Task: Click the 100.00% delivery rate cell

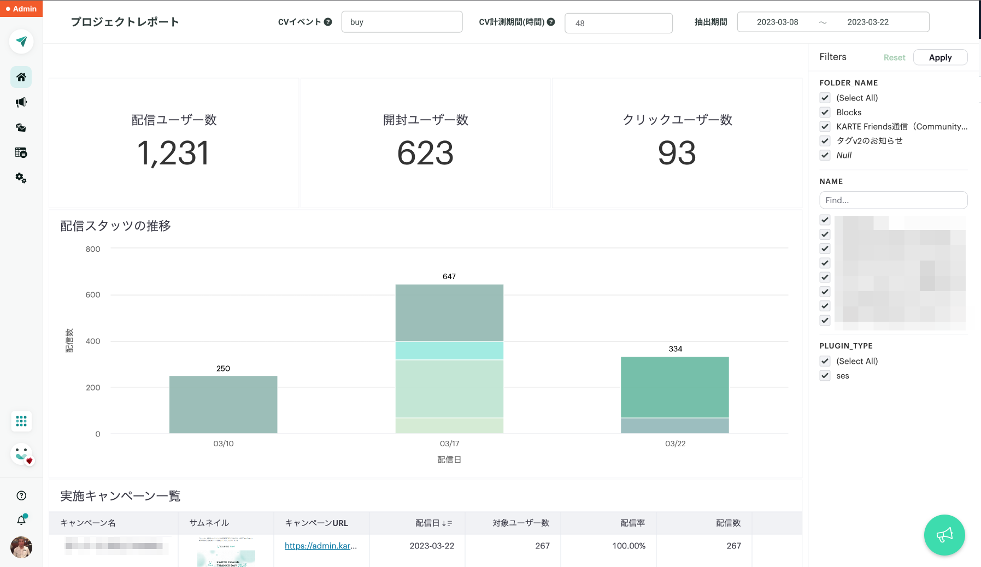Action: [x=628, y=546]
